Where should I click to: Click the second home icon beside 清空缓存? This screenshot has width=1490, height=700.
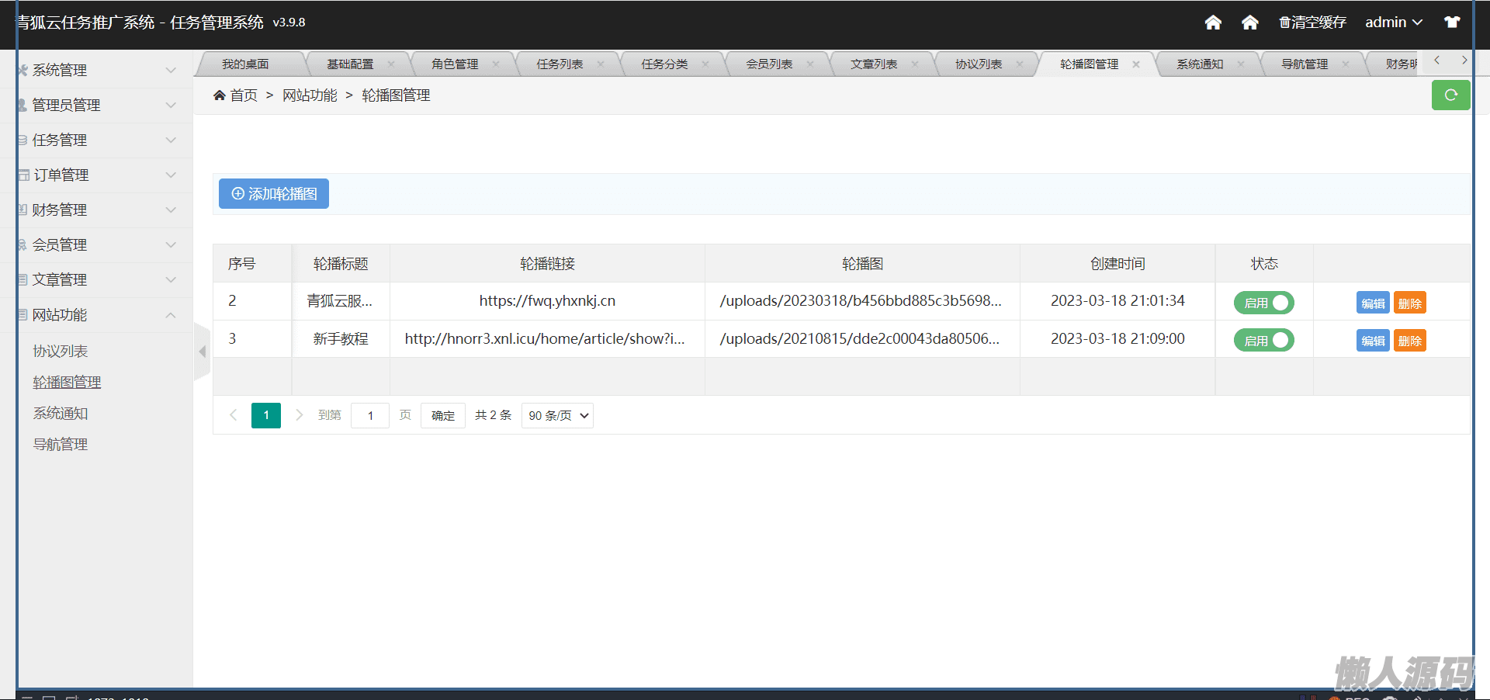(x=1249, y=23)
